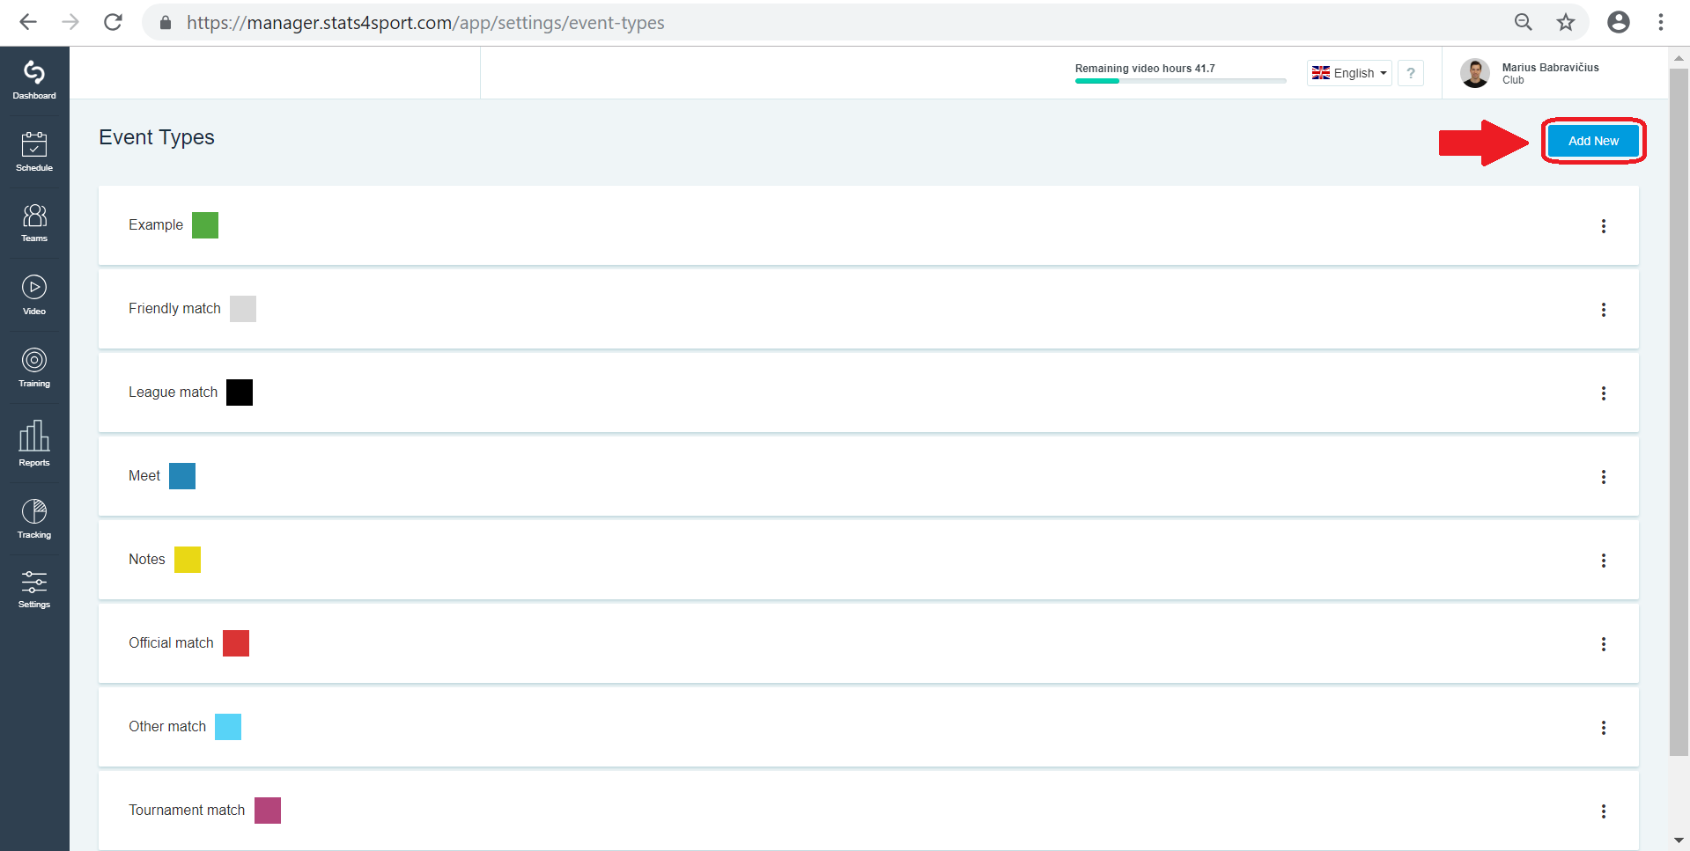The image size is (1690, 851).
Task: Expand the English language dropdown
Action: coord(1349,73)
